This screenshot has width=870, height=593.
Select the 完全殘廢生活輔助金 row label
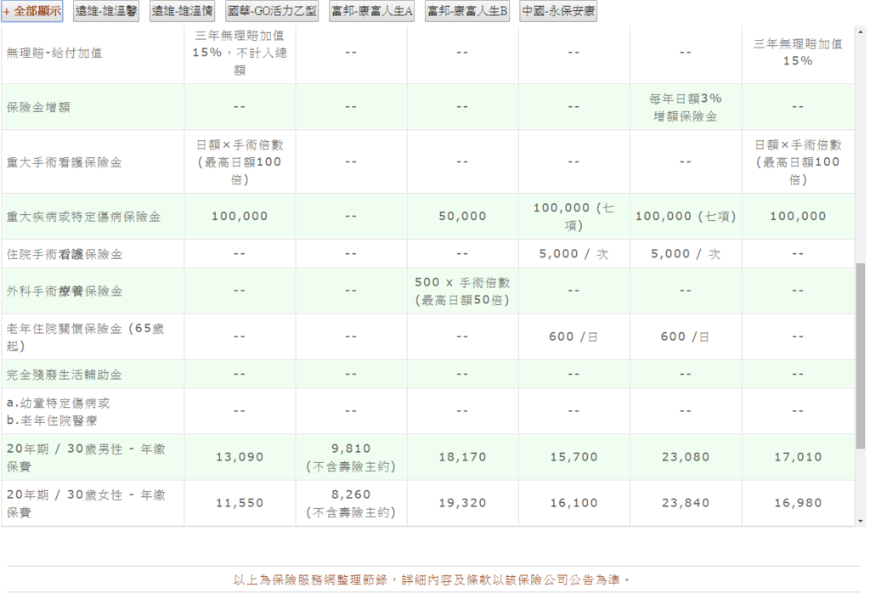64,375
